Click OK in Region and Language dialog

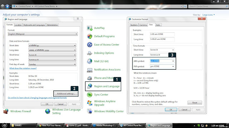tap(47, 104)
